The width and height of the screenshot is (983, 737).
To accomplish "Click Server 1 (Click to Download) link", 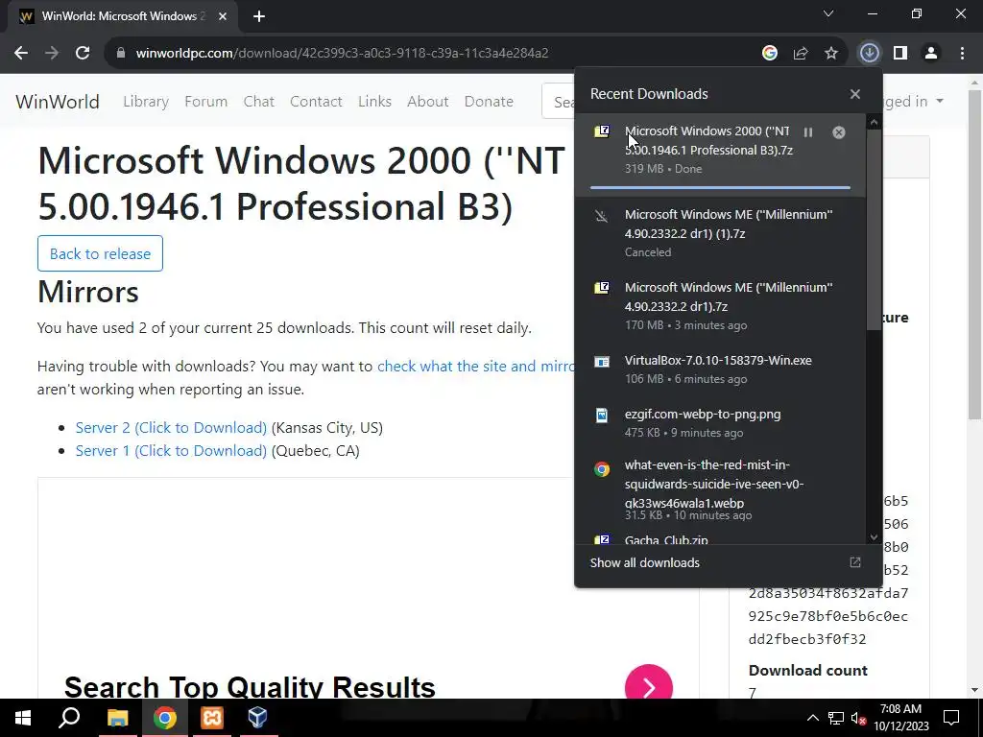I will (171, 451).
